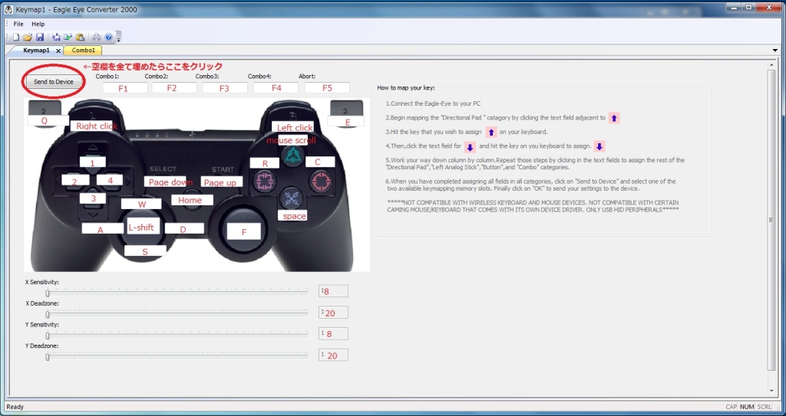Click the left stick down field S
Viewport: 786px width, 416px height.
145,251
